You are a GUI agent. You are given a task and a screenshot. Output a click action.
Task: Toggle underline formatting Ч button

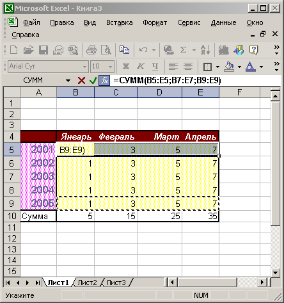155,67
